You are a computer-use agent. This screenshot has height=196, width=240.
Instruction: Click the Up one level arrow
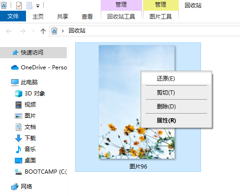coord(43,31)
